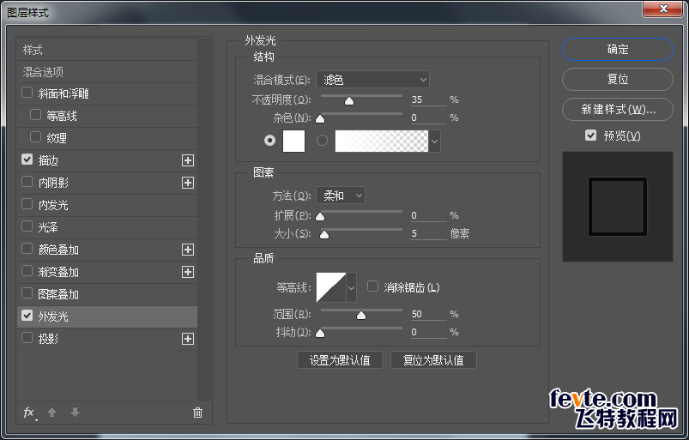689x440 pixels.
Task: Enable the 图案叠加 checkbox
Action: click(x=27, y=293)
